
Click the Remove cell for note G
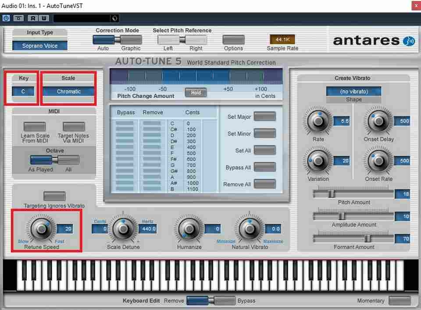click(152, 165)
